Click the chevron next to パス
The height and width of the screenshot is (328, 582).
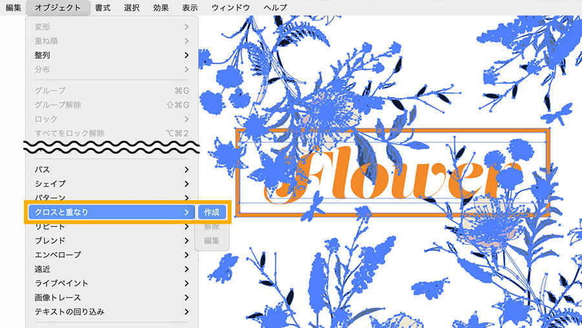[186, 169]
